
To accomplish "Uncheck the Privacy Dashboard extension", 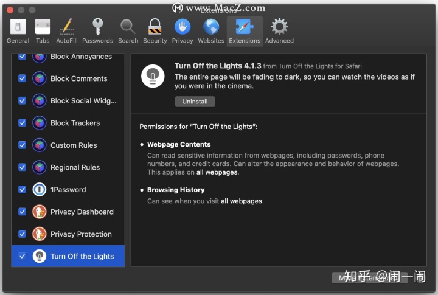I will click(x=23, y=212).
